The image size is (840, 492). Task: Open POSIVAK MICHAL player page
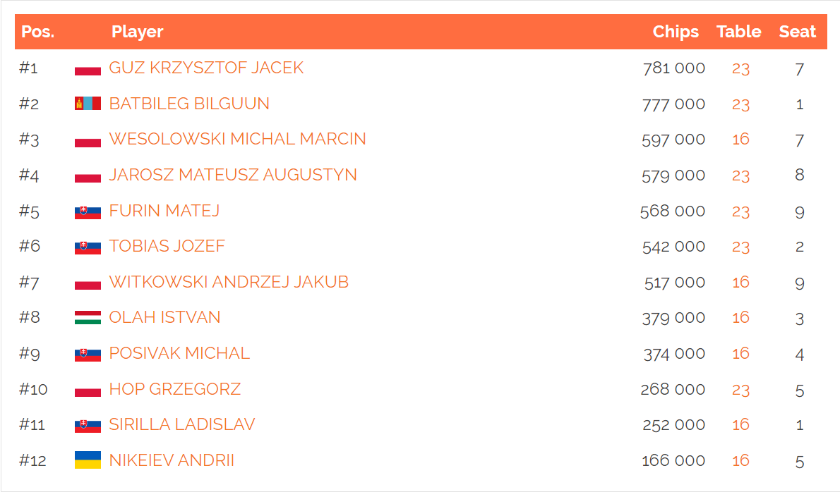pyautogui.click(x=179, y=353)
